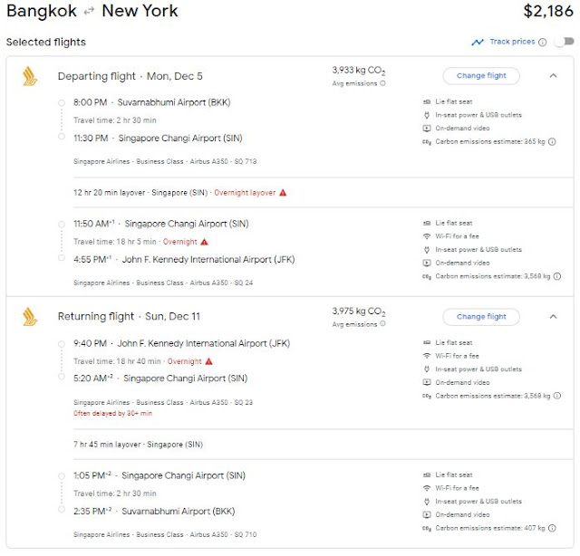Click power outlet icon for SQ 710 segment
The width and height of the screenshot is (580, 556).
[x=427, y=502]
